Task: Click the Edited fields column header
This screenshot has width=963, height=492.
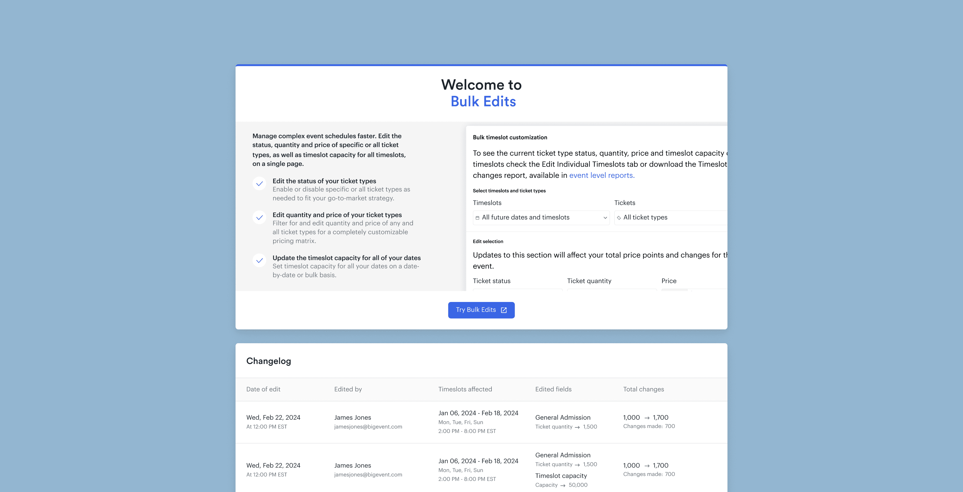Action: pos(553,389)
